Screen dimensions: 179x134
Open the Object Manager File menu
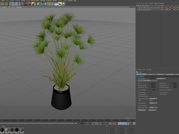click(139, 3)
